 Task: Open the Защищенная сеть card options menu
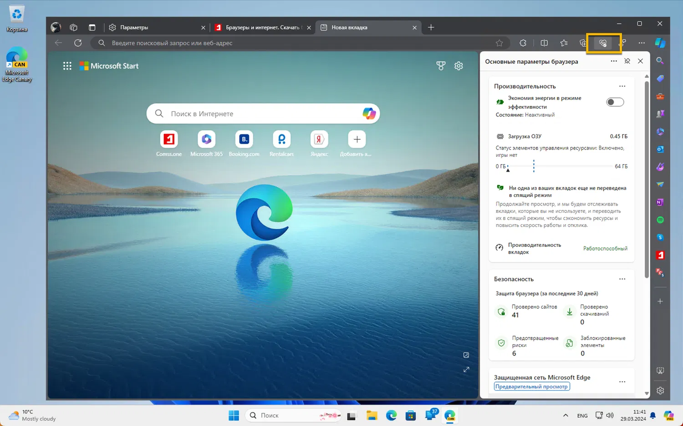(x=622, y=382)
